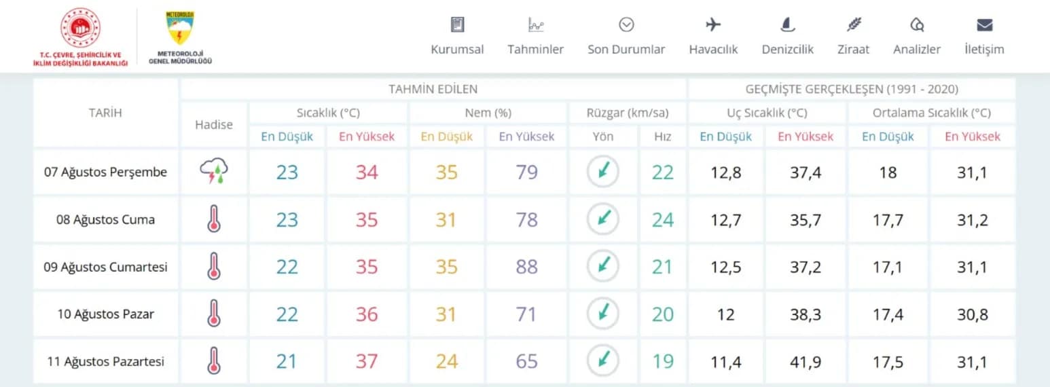Click thunderstorm icon for 07 Ağustos Perşembe
The width and height of the screenshot is (1050, 387).
pos(213,172)
